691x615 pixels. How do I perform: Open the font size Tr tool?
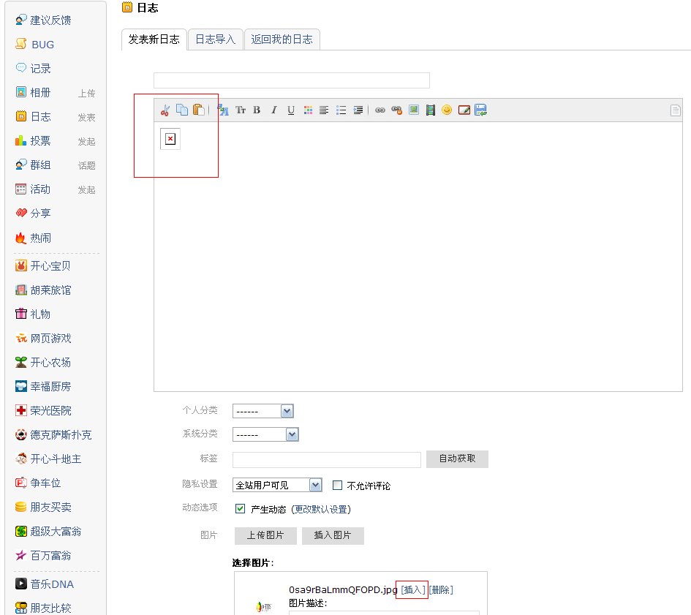pyautogui.click(x=241, y=110)
